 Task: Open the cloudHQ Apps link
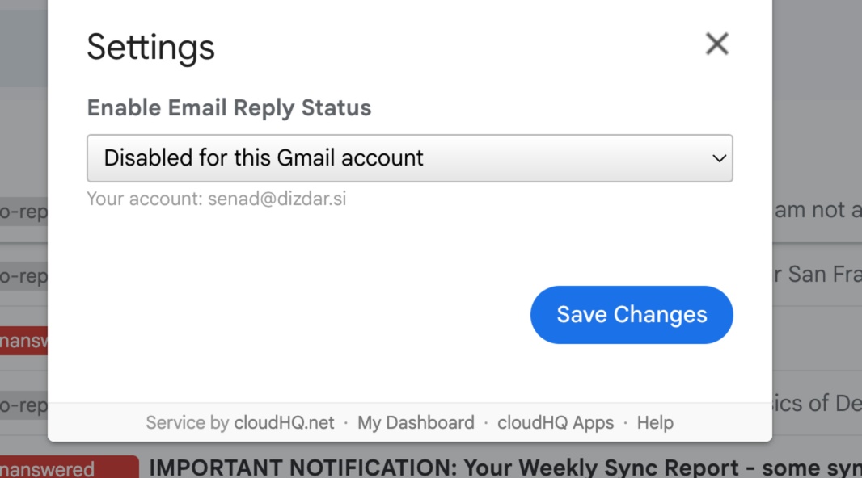click(x=556, y=422)
